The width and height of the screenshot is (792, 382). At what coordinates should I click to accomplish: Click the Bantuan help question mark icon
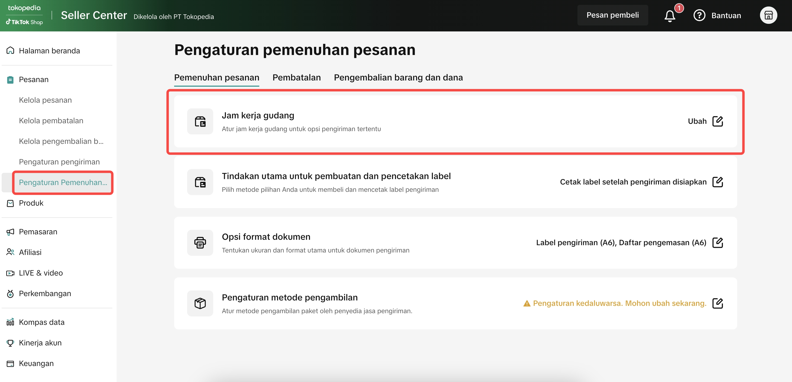699,15
